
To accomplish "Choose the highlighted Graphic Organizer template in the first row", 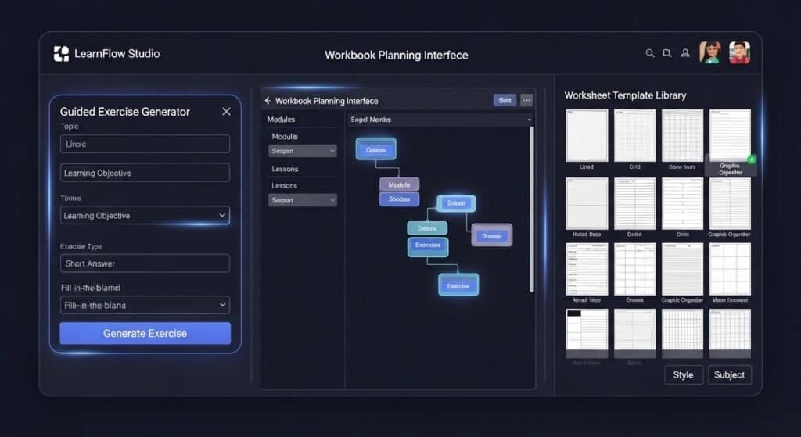I will click(x=730, y=135).
